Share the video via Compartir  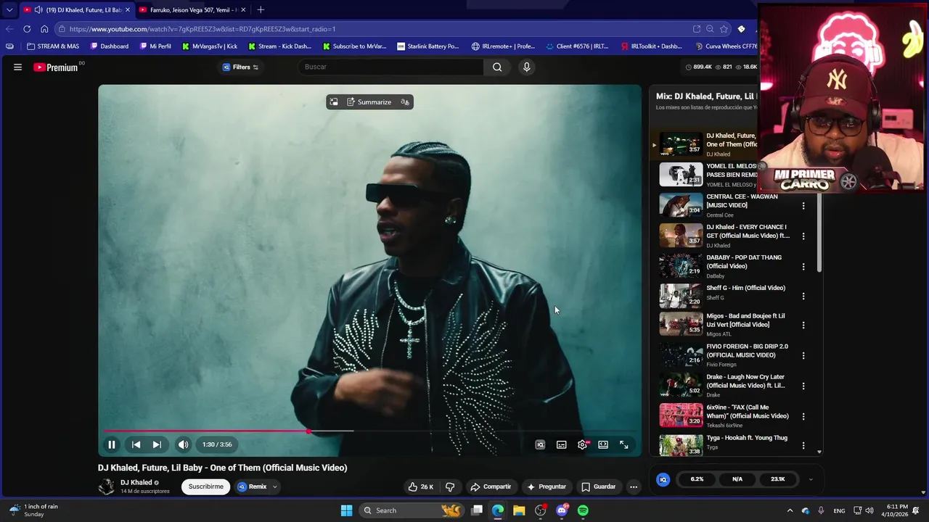coord(491,486)
